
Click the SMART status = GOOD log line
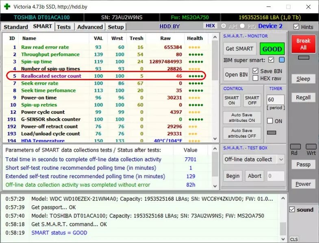click(59, 232)
